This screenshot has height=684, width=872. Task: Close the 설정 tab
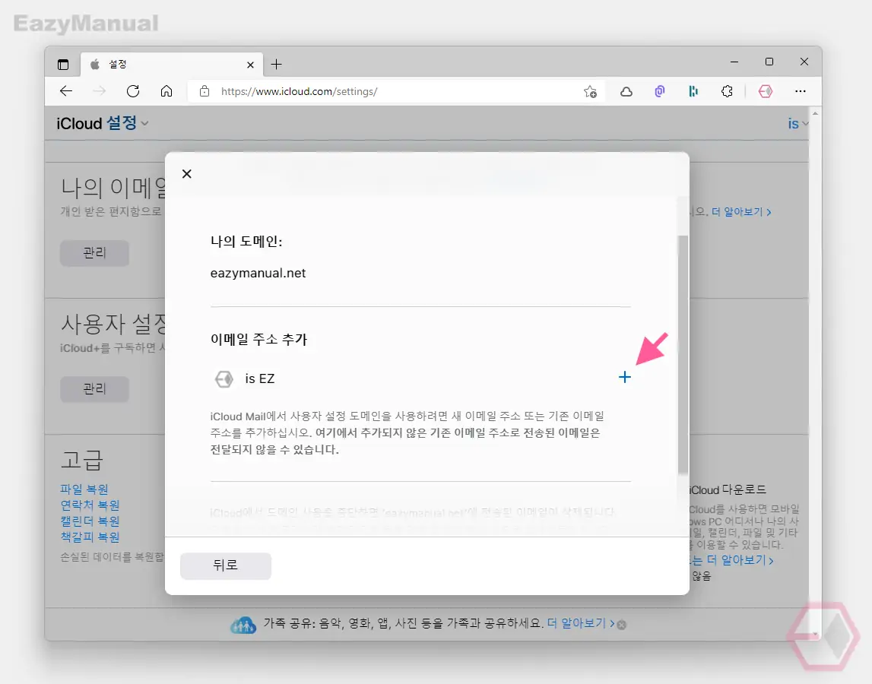point(250,65)
